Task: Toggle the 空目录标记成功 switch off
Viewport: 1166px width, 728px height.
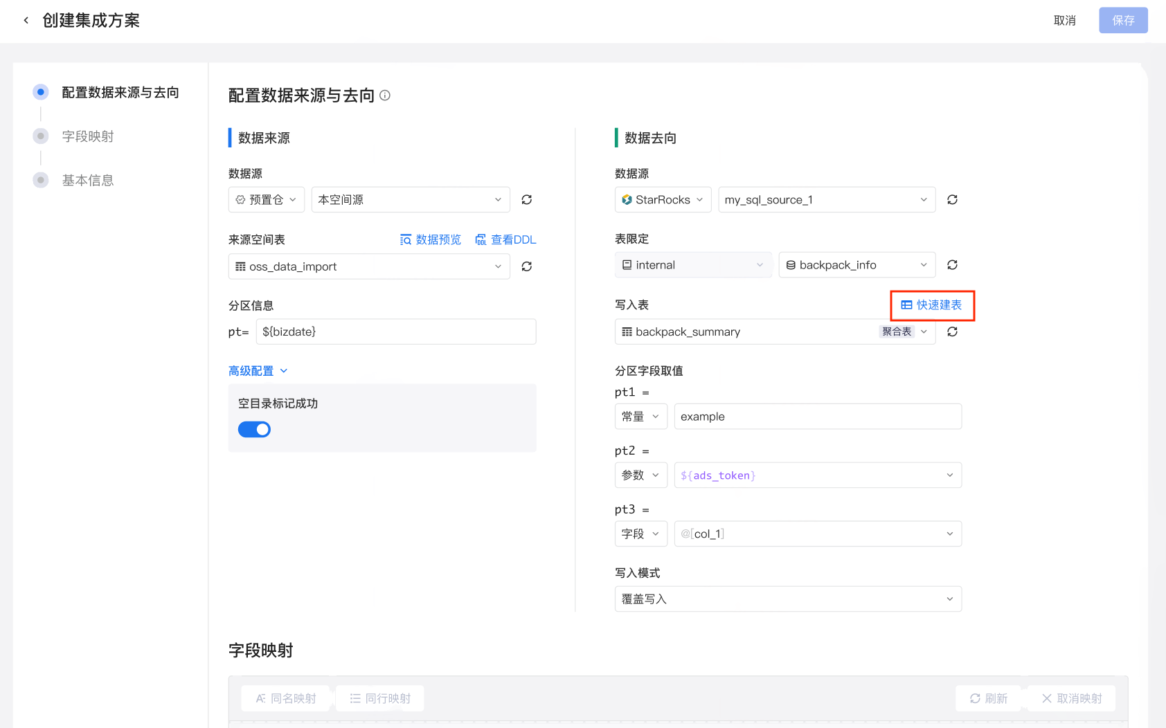Action: point(254,430)
